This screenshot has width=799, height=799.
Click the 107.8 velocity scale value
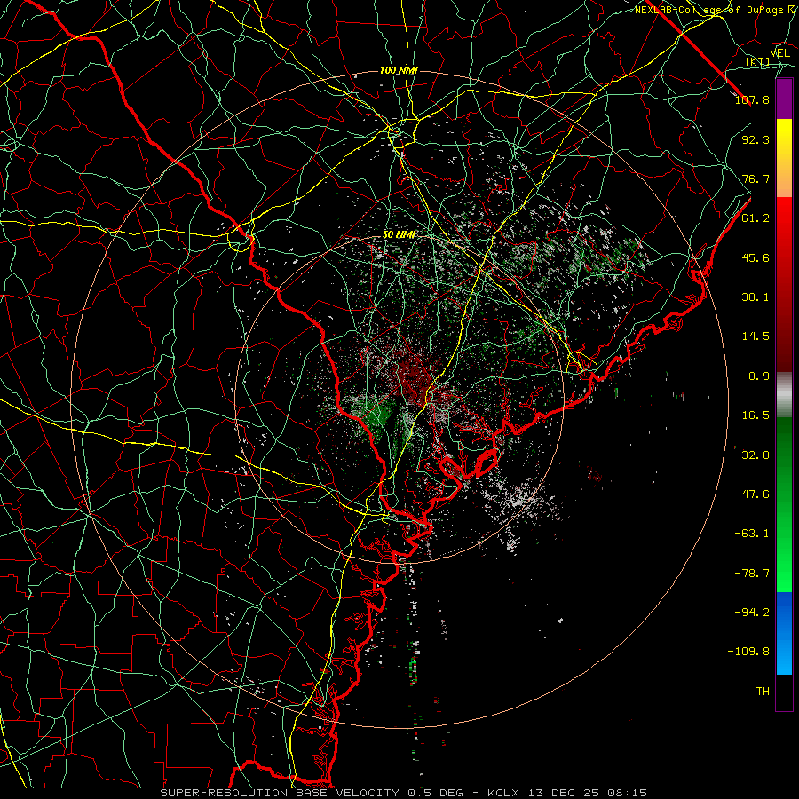[752, 99]
